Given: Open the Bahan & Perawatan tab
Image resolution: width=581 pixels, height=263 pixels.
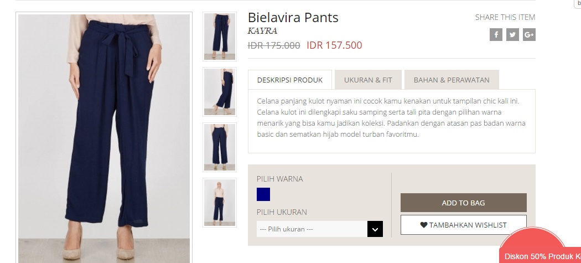Looking at the screenshot, I should 452,80.
